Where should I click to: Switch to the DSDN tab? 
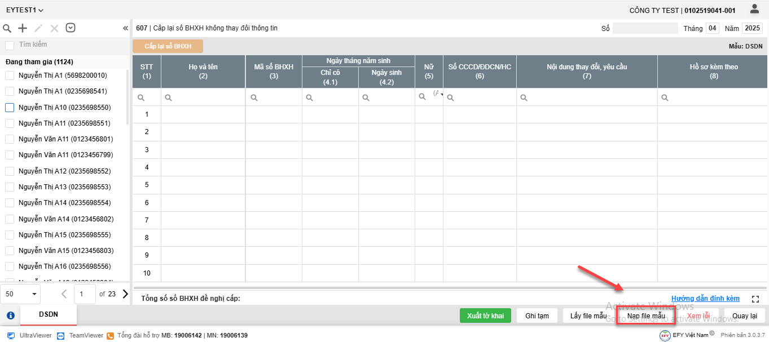point(49,314)
